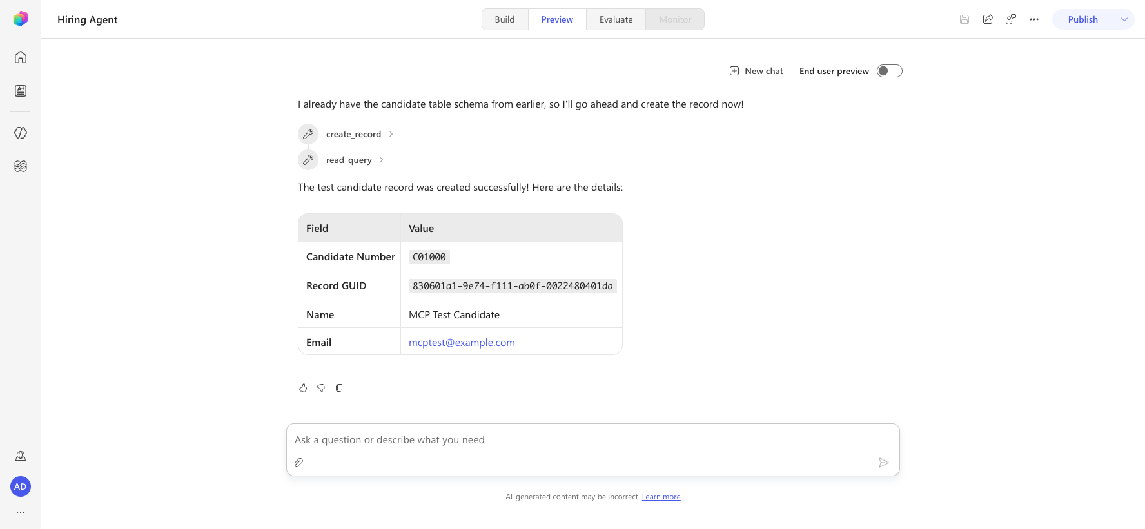Viewport: 1145px width, 529px height.
Task: Open the Home icon in sidebar
Action: (x=21, y=57)
